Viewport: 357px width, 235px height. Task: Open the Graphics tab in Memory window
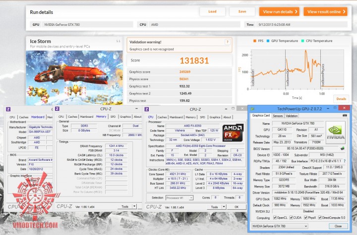[125, 117]
